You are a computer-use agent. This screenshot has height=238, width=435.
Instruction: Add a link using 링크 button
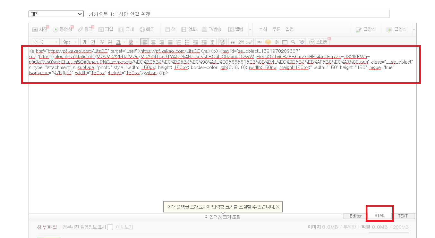(x=86, y=29)
